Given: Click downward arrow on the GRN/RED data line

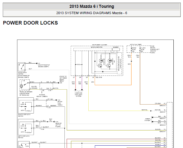Looking at the screenshot, I should [75, 90].
